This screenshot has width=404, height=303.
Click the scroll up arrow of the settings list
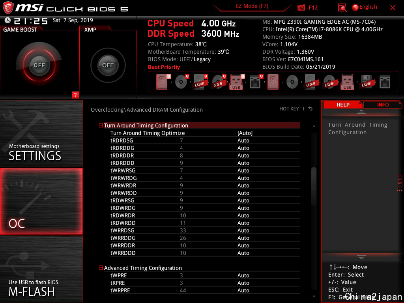coord(314,126)
